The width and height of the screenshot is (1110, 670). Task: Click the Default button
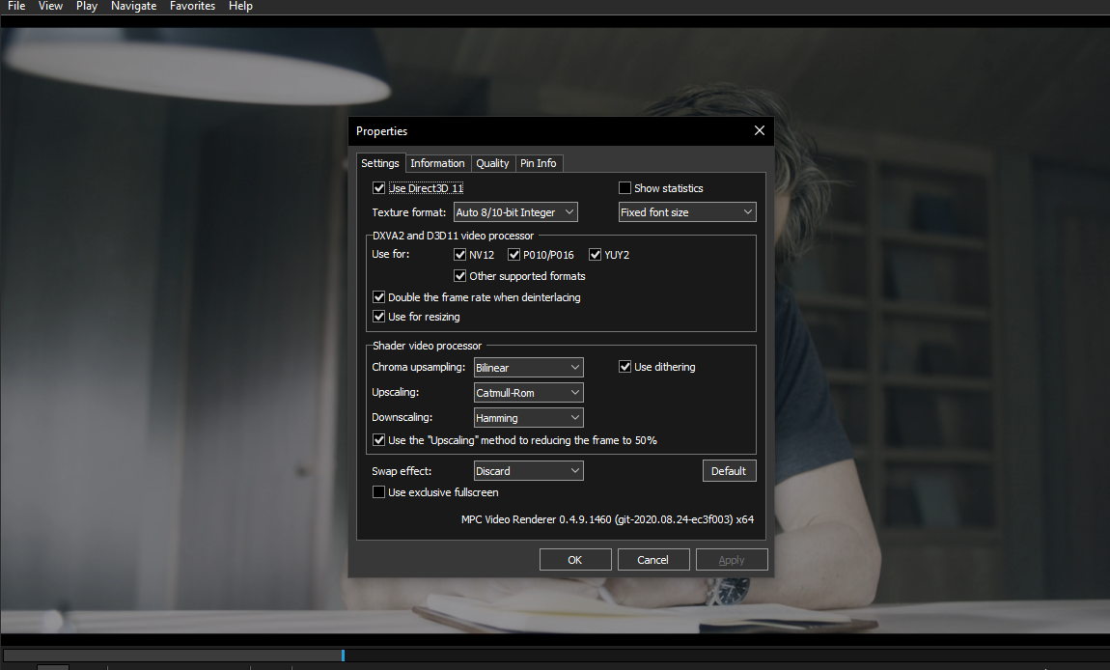[729, 470]
